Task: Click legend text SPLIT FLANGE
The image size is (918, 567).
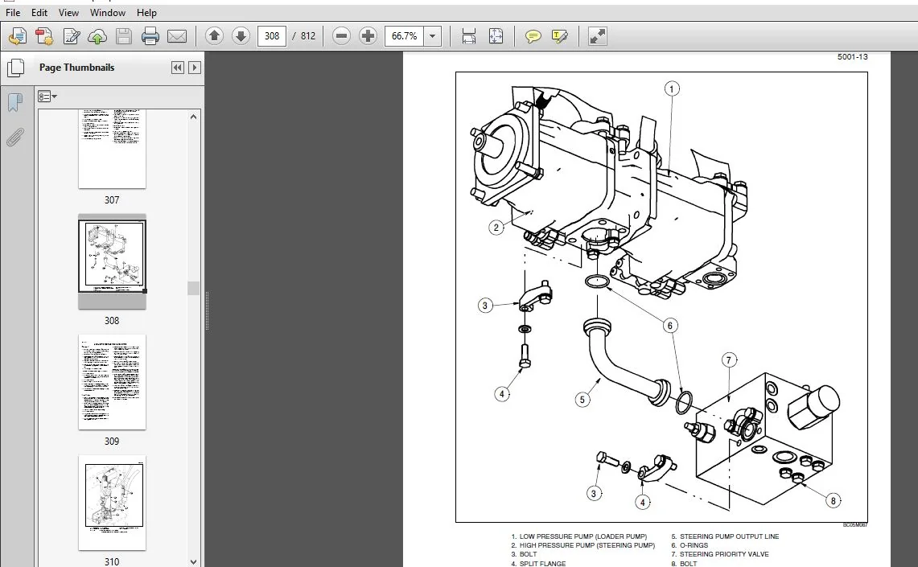Action: 543,564
